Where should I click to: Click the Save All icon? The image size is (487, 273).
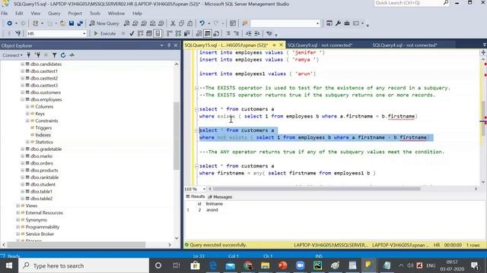pyautogui.click(x=80, y=24)
